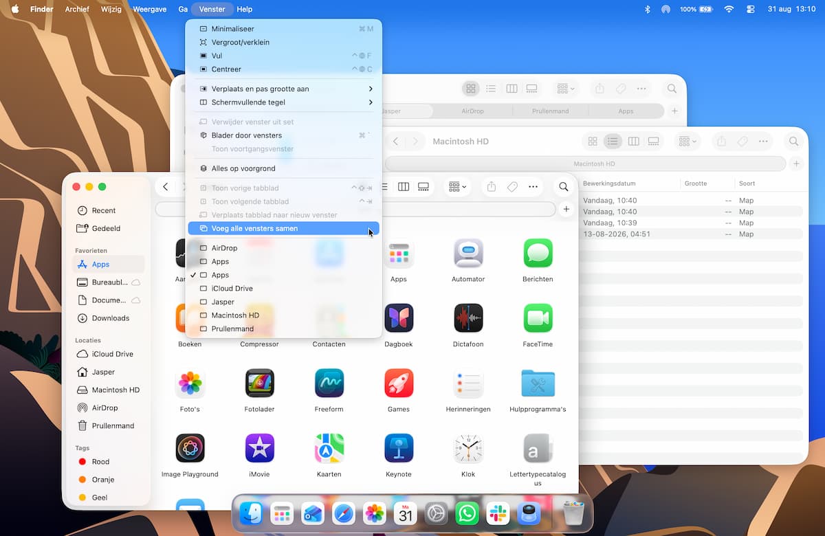Switch to gallery view in Macintosh HD window

pyautogui.click(x=654, y=142)
